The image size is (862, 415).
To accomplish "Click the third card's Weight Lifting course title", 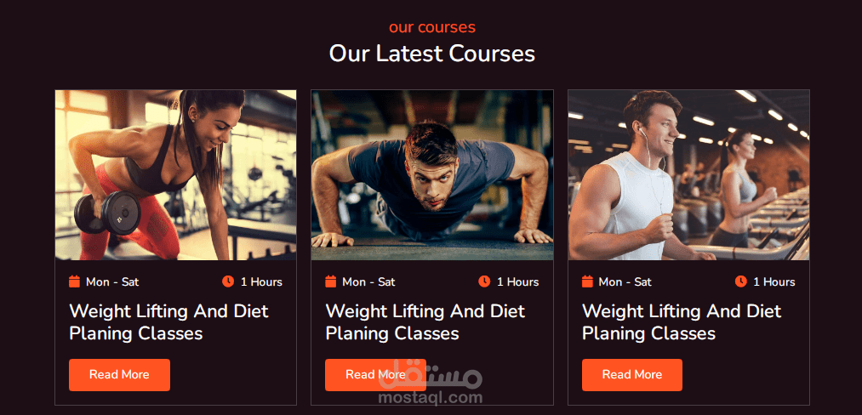I will pyautogui.click(x=682, y=322).
